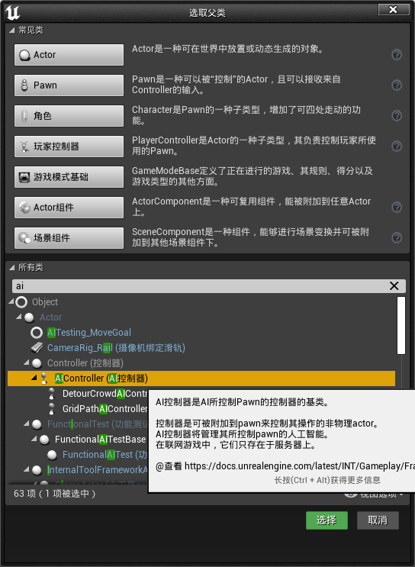415x567 pixels.
Task: Collapse the InternalToolFramework node arrow
Action: click(x=27, y=469)
